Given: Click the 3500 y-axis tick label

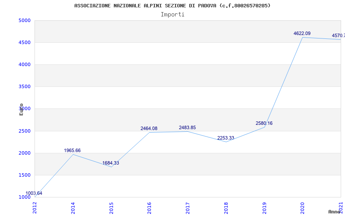Looking at the screenshot, I should [x=24, y=87].
